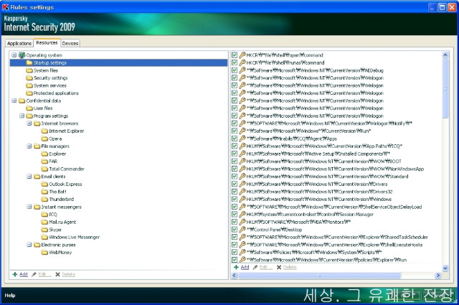The height and width of the screenshot is (305, 459).
Task: Click the Operating system shield icon
Action: point(22,55)
